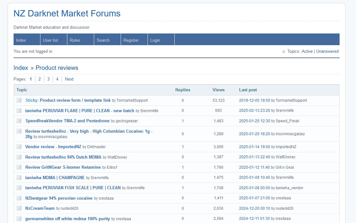Open germanwhites off white mdma topic

67,219
